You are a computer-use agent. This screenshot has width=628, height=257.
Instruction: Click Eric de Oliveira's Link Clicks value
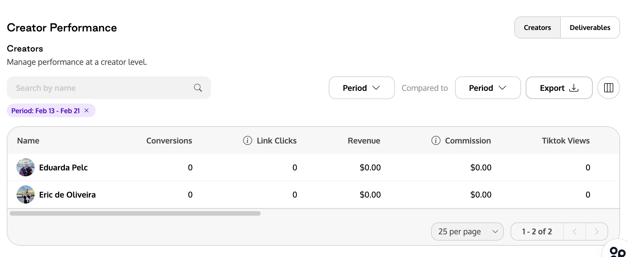tap(295, 195)
